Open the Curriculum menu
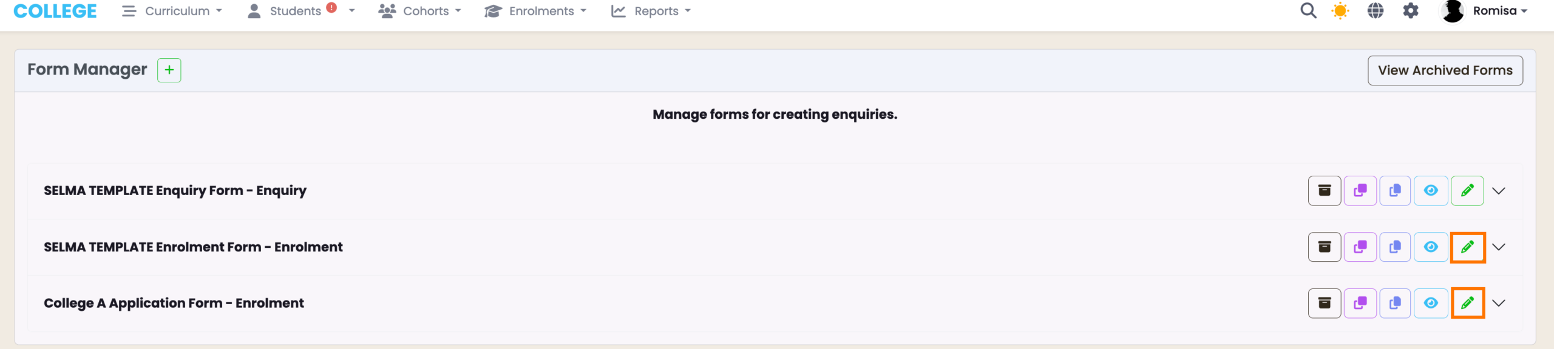The height and width of the screenshot is (349, 1554). 172,11
